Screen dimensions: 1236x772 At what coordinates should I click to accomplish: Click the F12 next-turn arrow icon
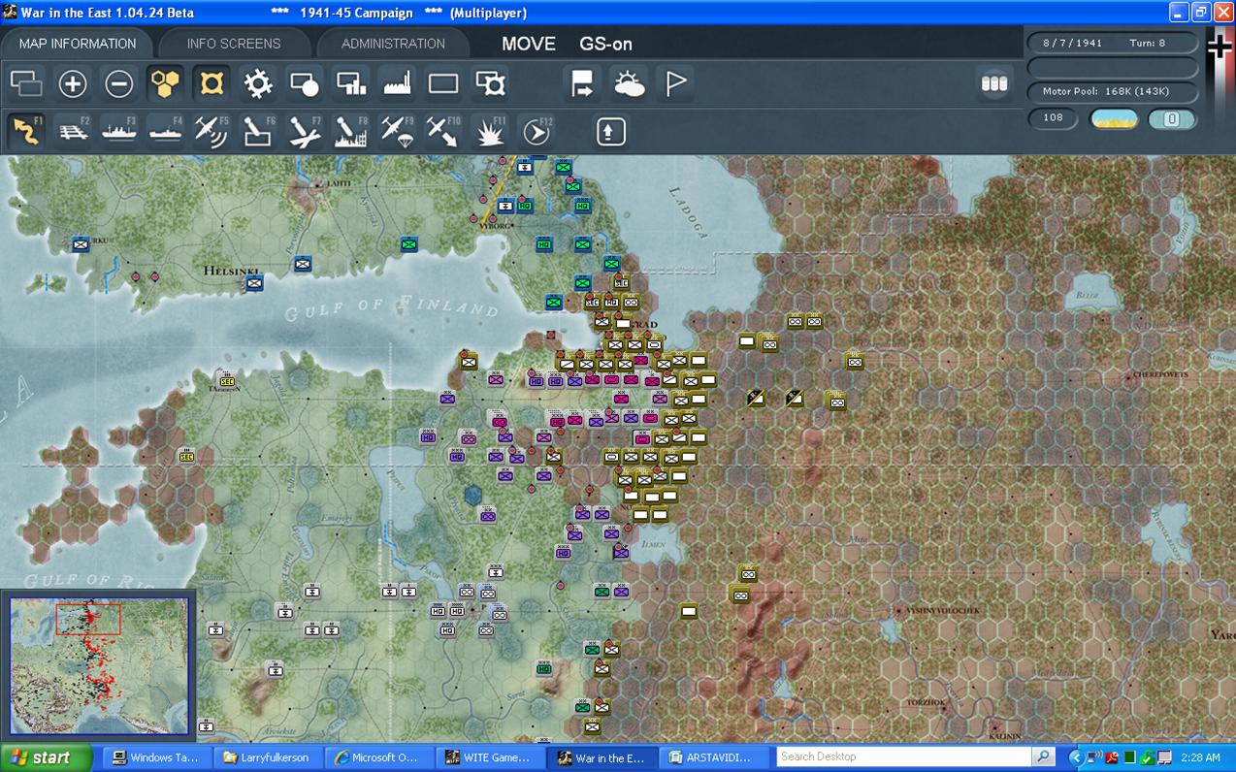pyautogui.click(x=537, y=131)
